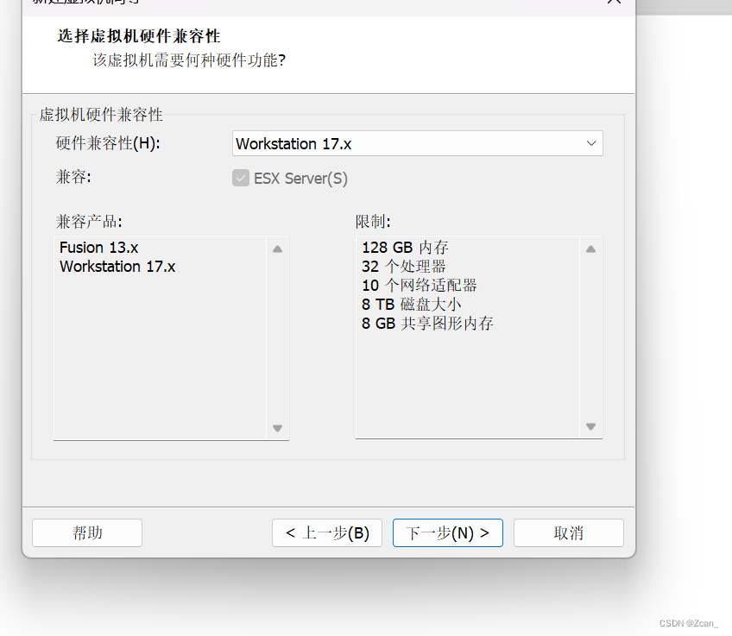The width and height of the screenshot is (732, 636).
Task: Go back with 上一步(B) button
Action: coord(327,532)
